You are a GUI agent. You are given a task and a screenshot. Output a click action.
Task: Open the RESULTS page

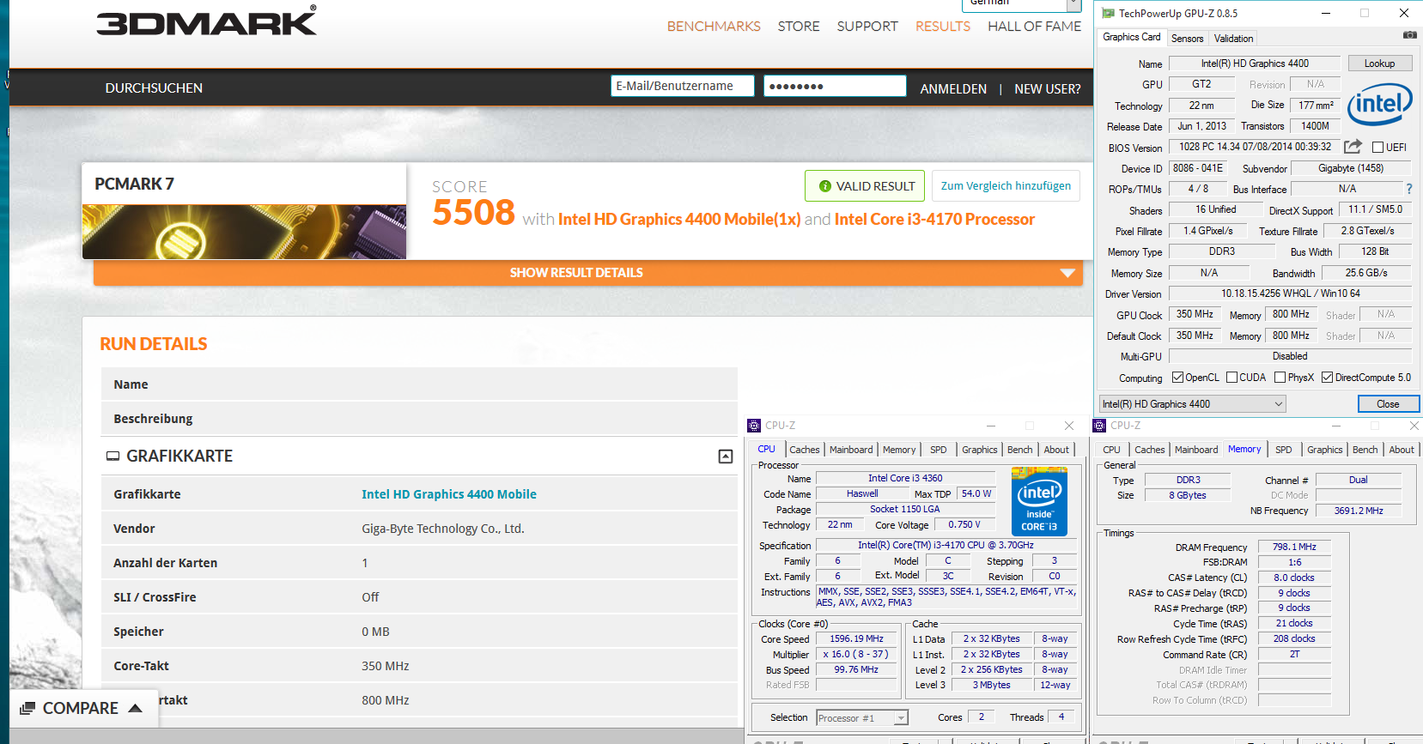[x=943, y=27]
